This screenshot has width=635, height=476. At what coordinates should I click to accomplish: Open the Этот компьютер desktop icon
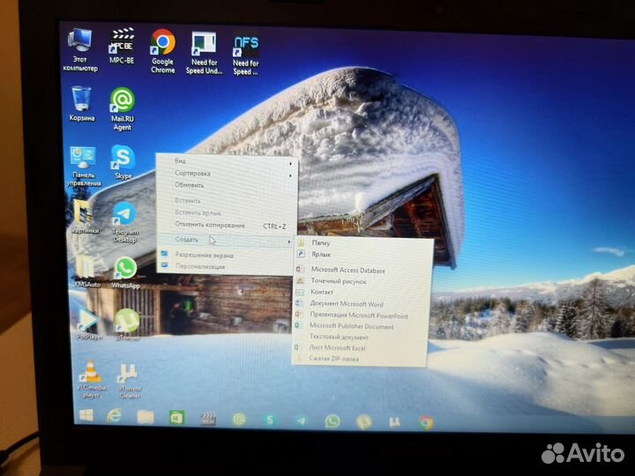80,50
